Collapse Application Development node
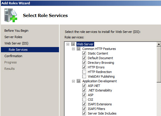The image size is (161, 116). point(73,81)
